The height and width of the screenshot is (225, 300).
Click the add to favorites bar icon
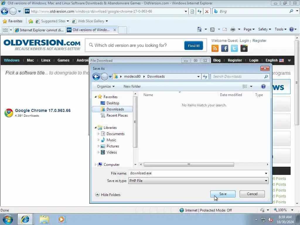[x=30, y=21]
